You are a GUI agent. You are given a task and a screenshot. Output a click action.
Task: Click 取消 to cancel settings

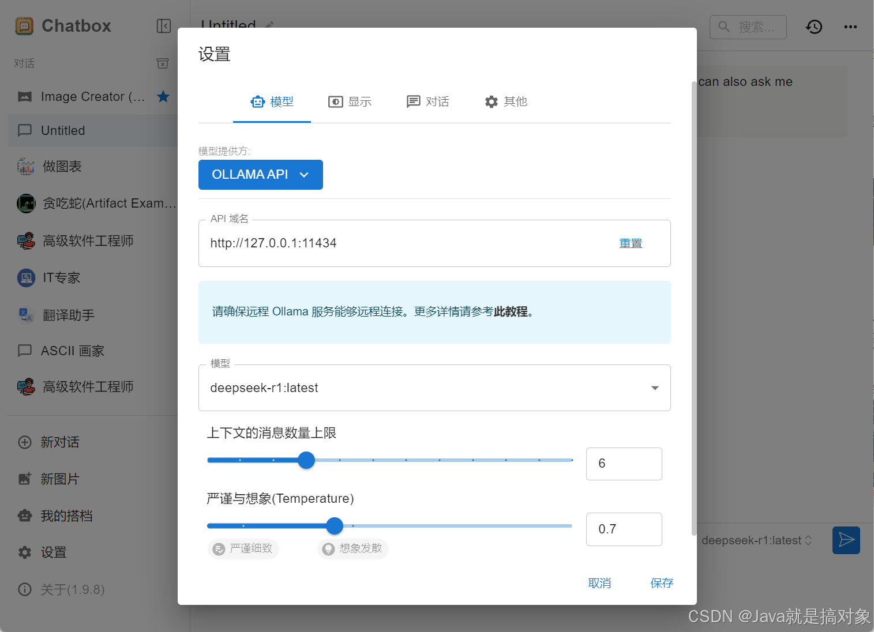(599, 583)
